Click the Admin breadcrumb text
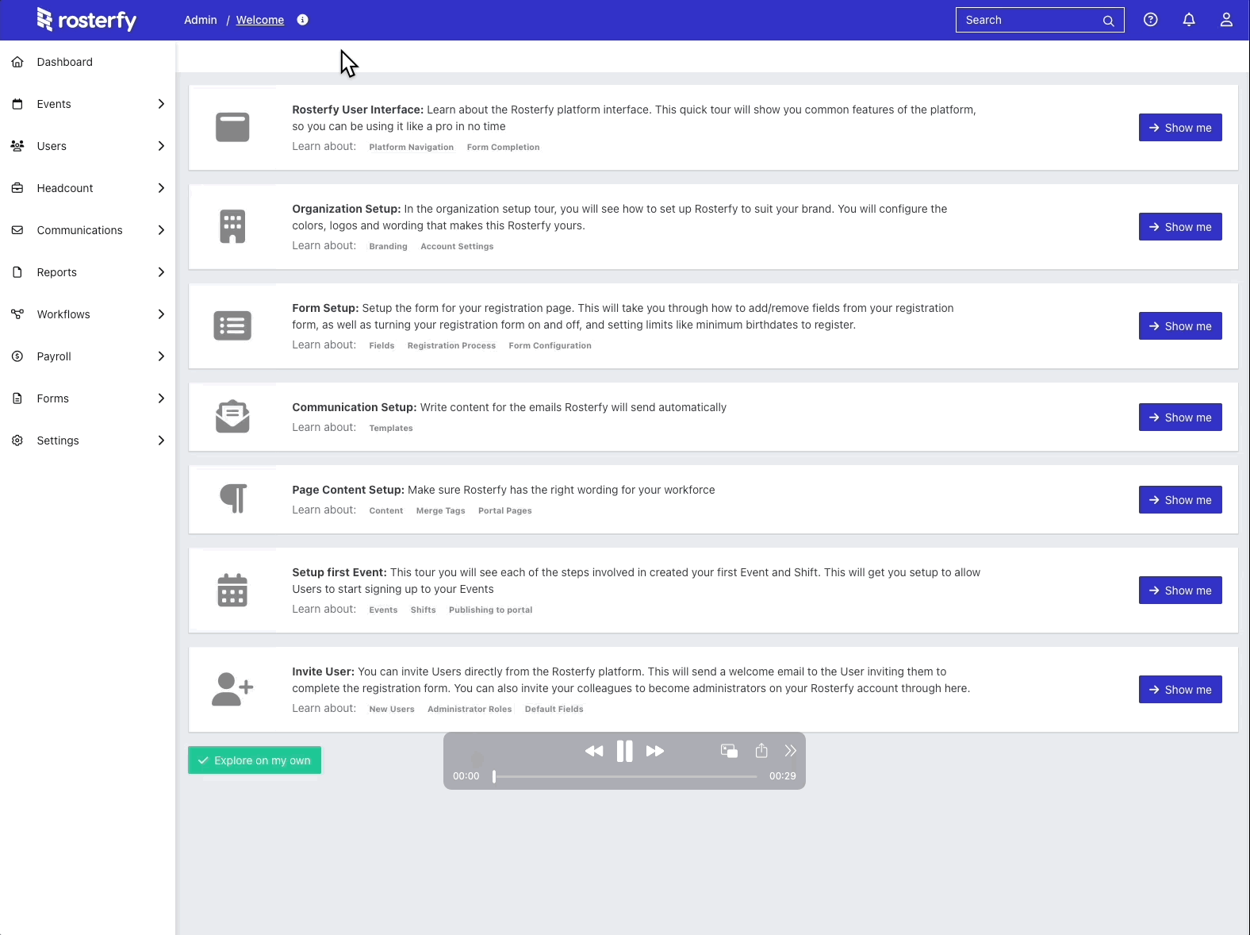 click(x=201, y=20)
